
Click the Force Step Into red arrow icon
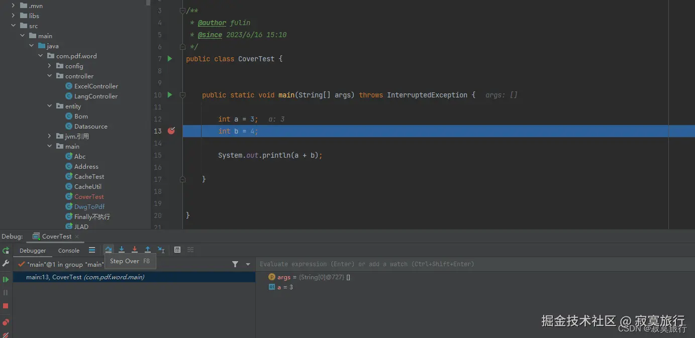point(135,250)
